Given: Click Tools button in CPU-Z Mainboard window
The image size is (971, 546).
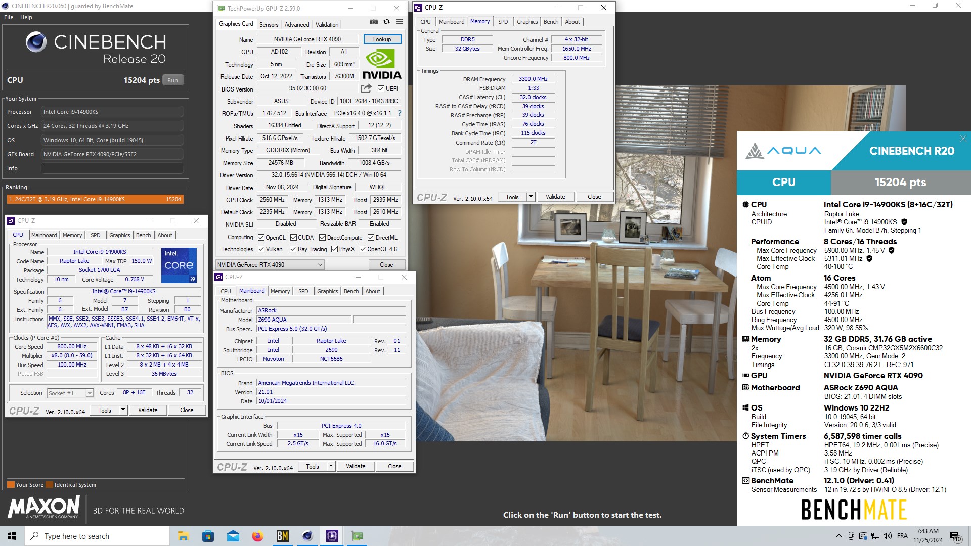Looking at the screenshot, I should (x=313, y=466).
